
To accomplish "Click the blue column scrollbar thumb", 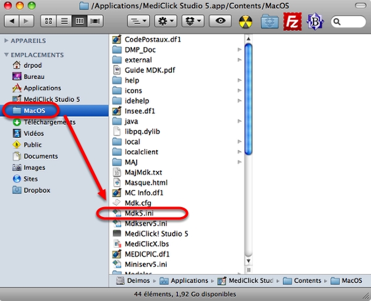I will 249,100.
